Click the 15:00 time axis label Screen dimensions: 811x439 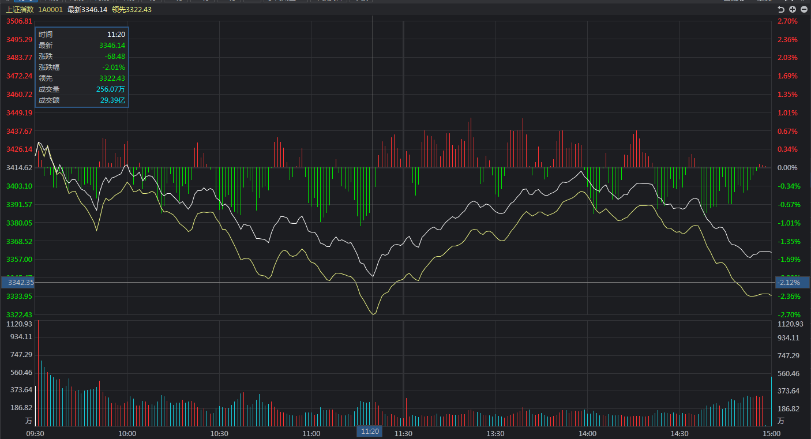tap(771, 433)
